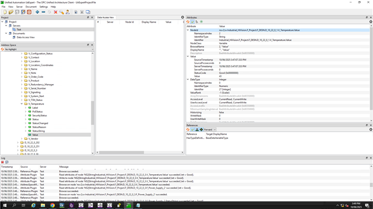Select the StatusString node under V_Temperature
Screen dimensions: 373x209
[x=38, y=131]
